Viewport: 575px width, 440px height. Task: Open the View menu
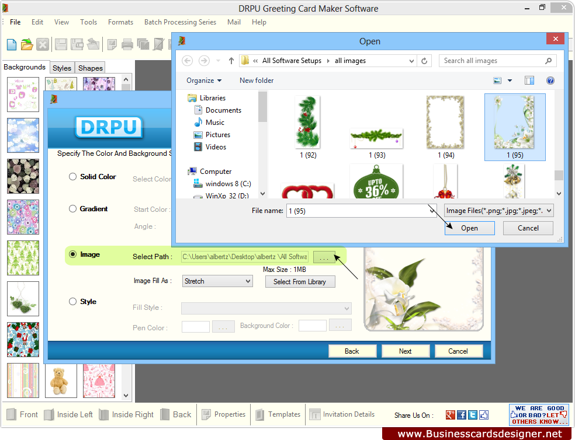pos(61,22)
